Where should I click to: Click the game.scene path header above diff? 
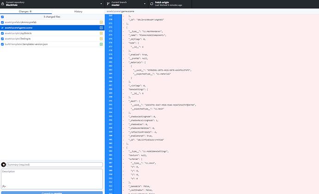pos(121,12)
